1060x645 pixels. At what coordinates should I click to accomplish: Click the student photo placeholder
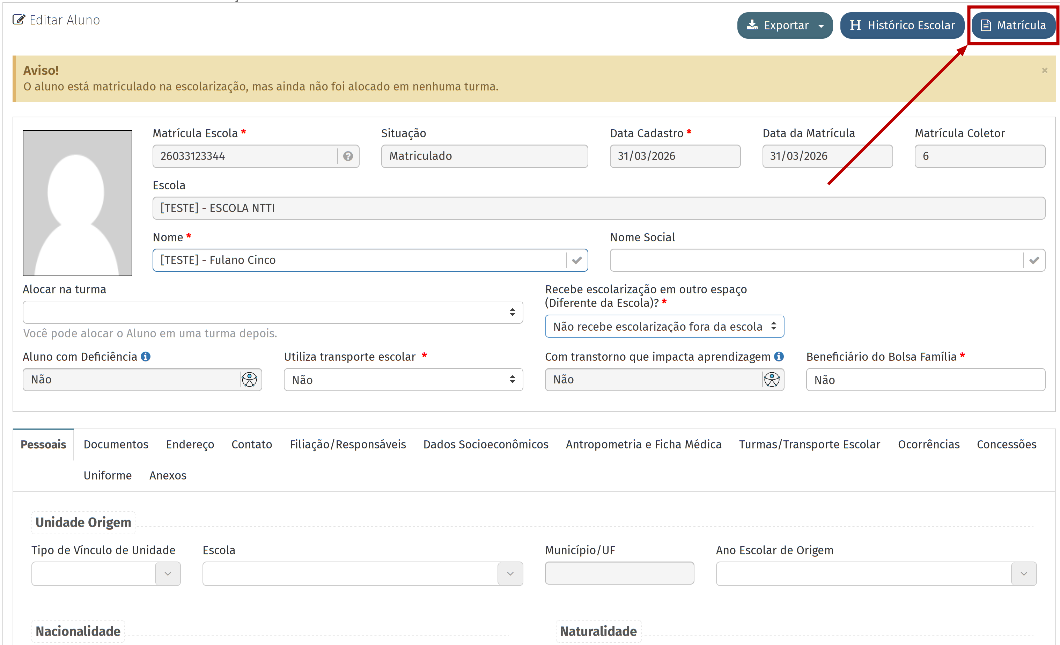click(78, 203)
